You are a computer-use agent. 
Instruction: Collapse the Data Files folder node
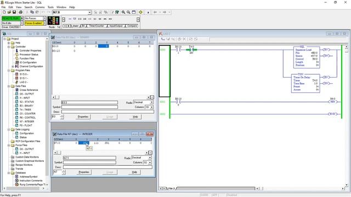[x=9, y=86]
